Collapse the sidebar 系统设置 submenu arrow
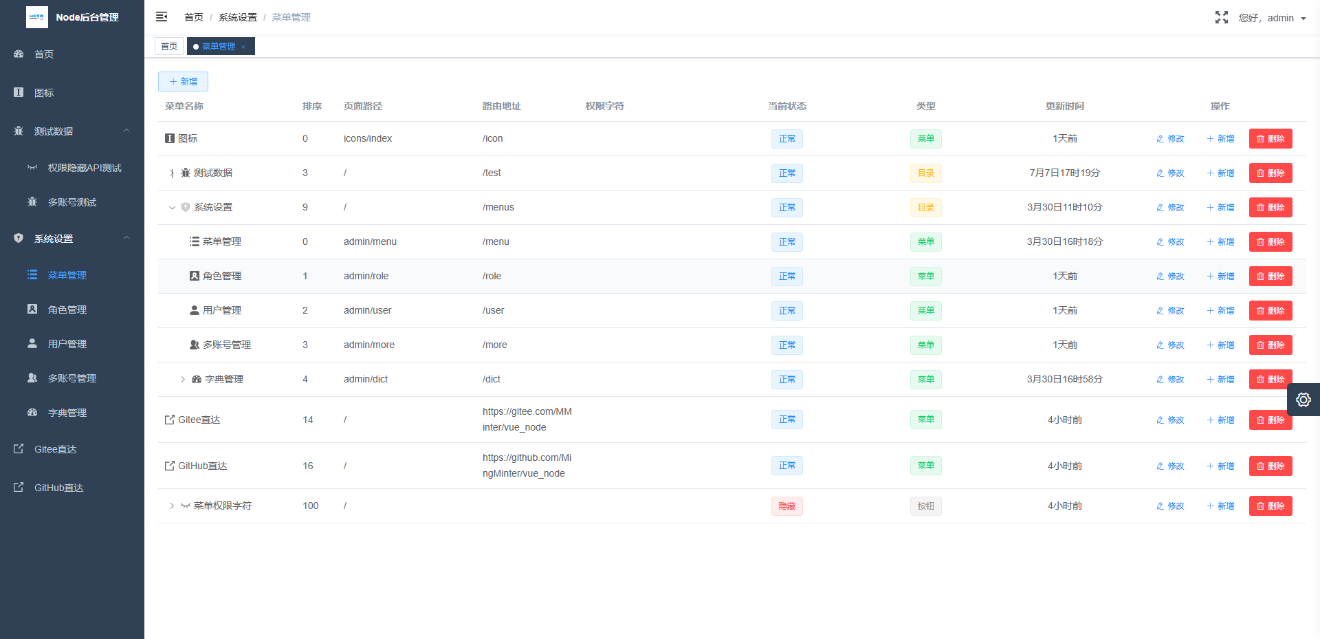 (x=126, y=238)
